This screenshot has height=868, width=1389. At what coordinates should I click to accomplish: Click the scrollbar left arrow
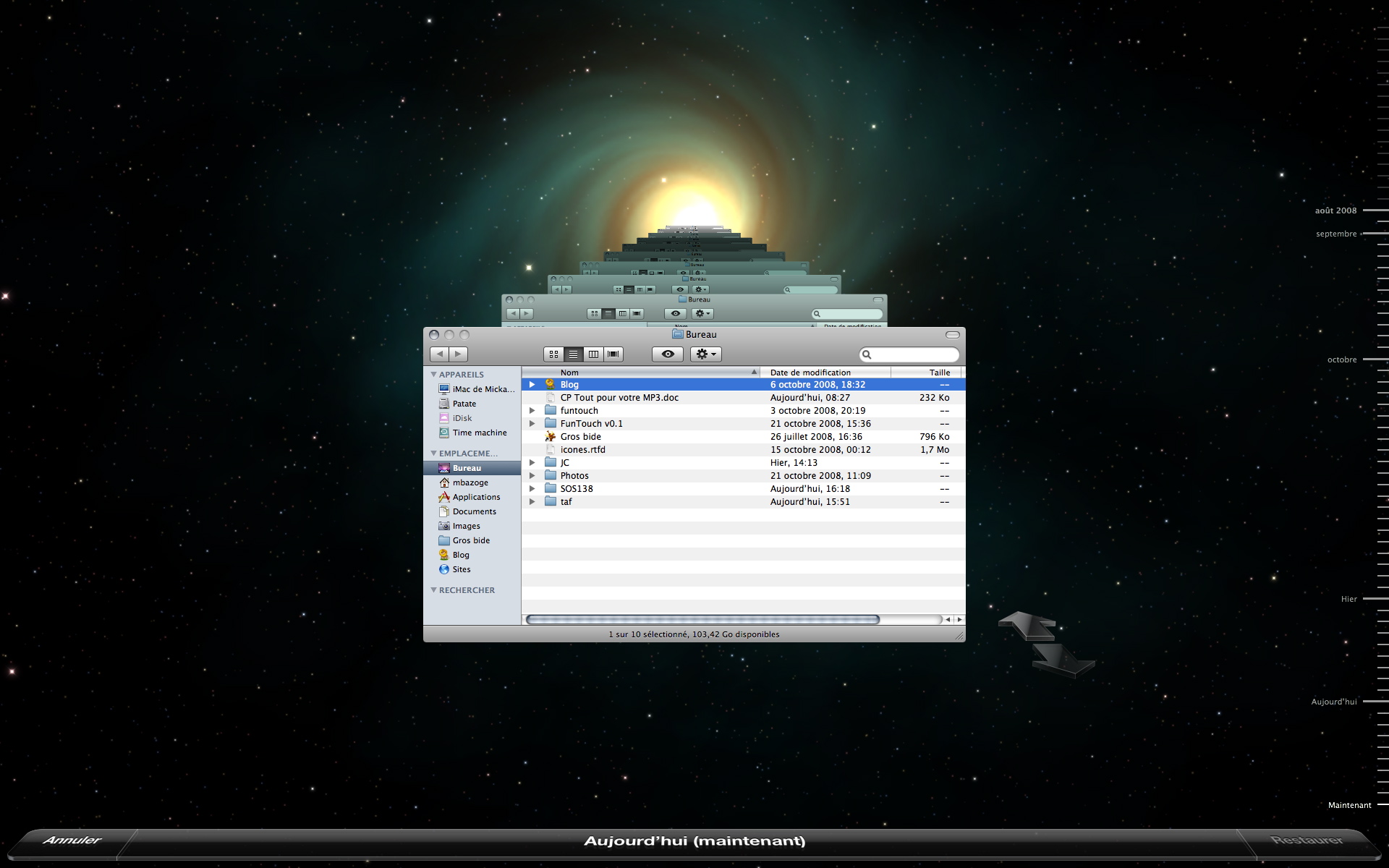pos(948,620)
